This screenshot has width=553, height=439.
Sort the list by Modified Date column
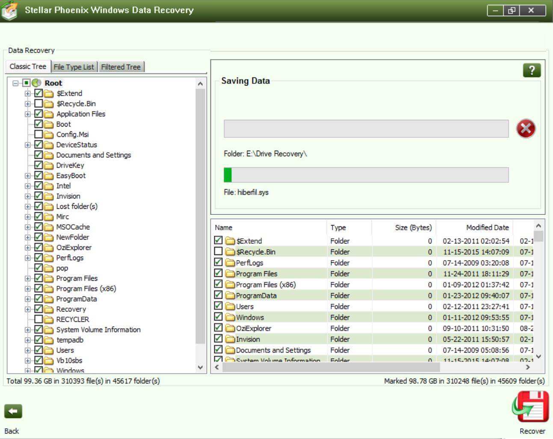(x=487, y=228)
